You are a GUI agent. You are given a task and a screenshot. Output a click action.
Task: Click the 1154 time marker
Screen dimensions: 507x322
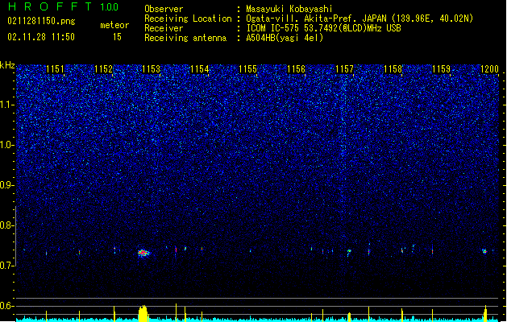200,69
